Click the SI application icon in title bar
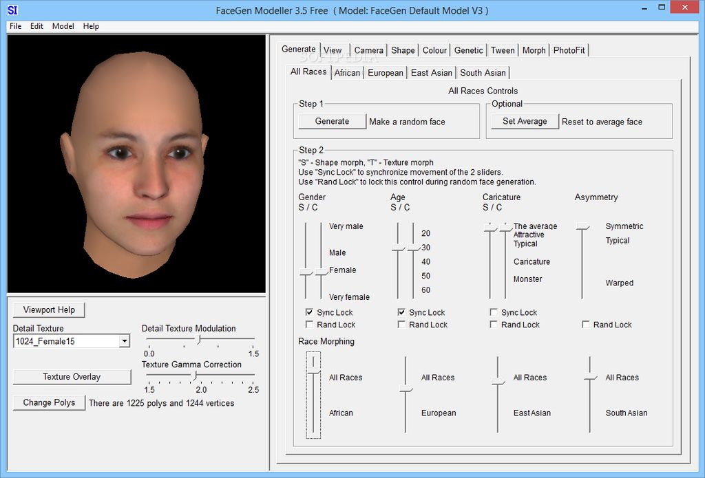 [x=12, y=10]
